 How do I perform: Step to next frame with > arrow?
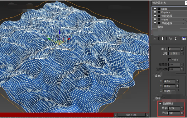coord(147,115)
